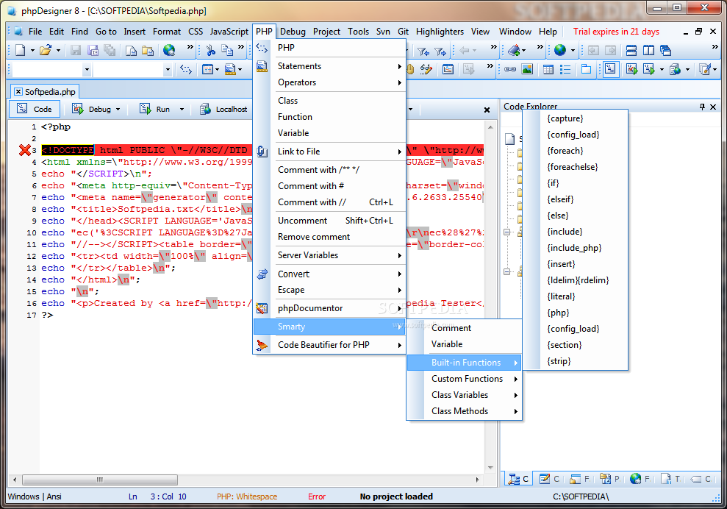The image size is (727, 509).
Task: Open the Debug menu in menu bar
Action: [293, 32]
